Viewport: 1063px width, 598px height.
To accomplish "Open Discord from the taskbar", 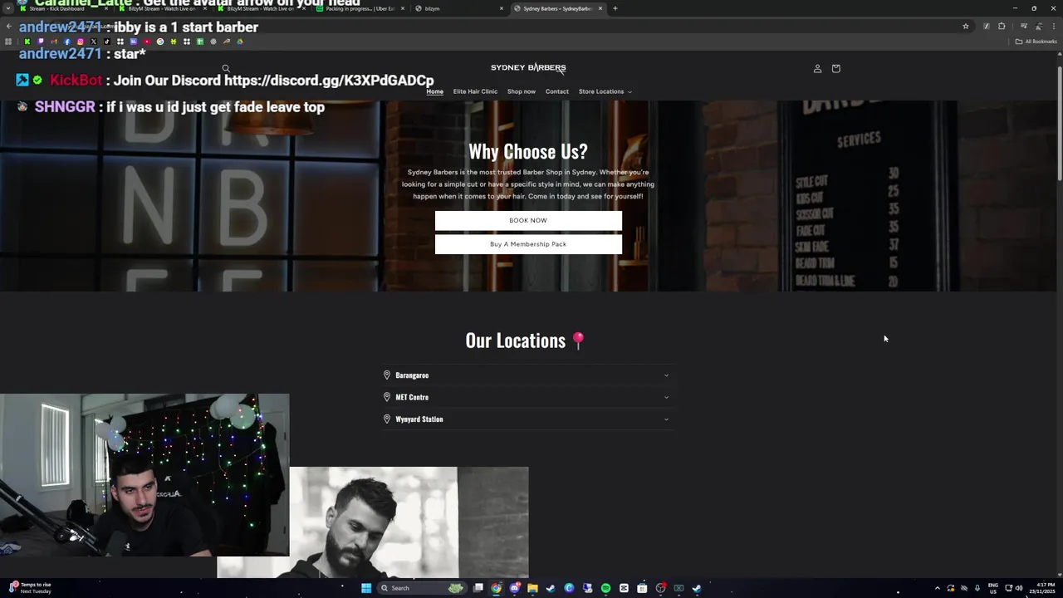I will 515,588.
